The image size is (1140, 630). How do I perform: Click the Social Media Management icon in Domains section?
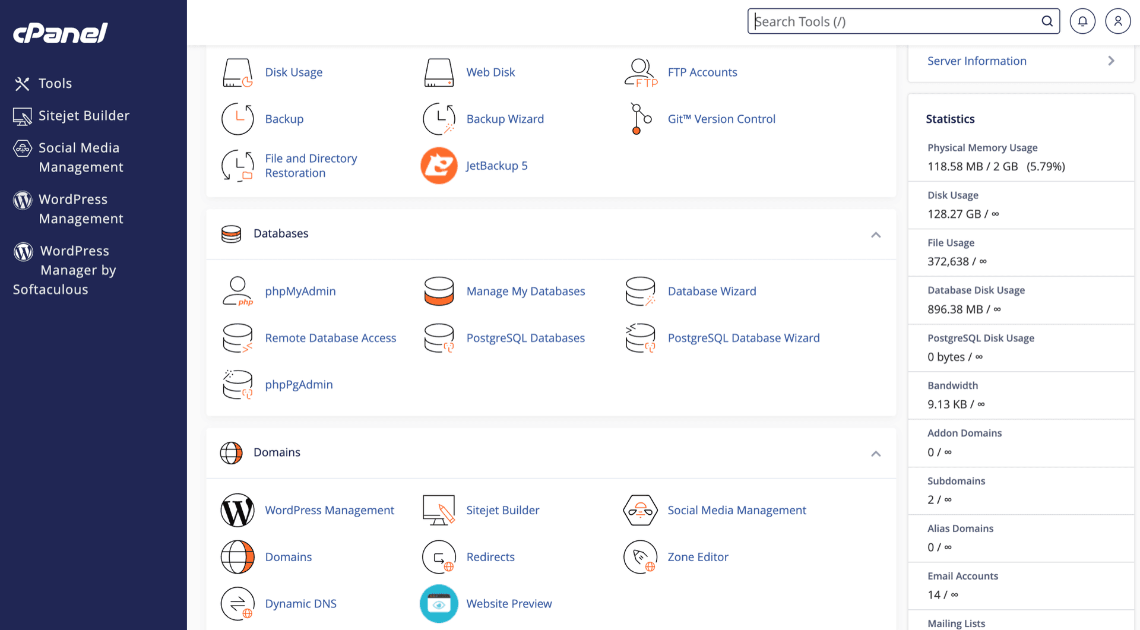coord(641,510)
